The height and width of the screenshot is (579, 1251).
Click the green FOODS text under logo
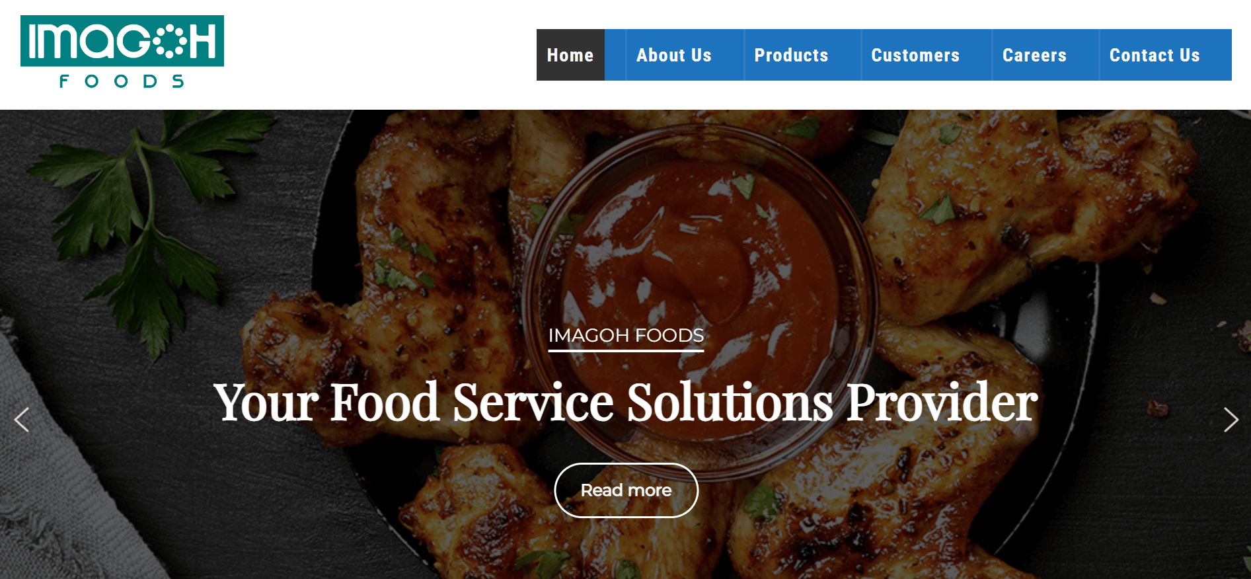[122, 81]
